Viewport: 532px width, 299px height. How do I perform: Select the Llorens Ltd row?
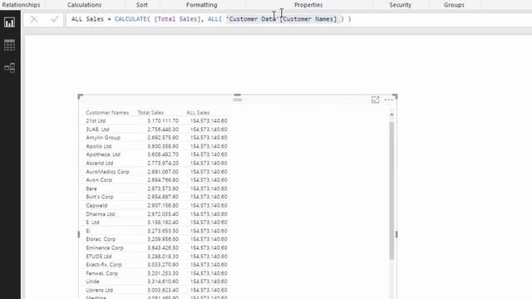pyautogui.click(x=156, y=290)
